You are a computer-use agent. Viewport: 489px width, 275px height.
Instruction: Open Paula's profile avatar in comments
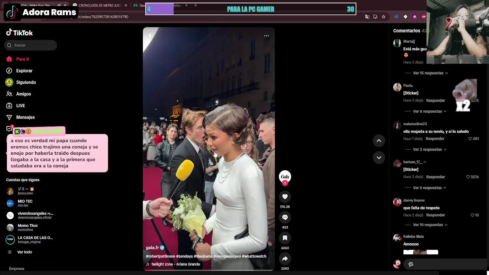(397, 87)
